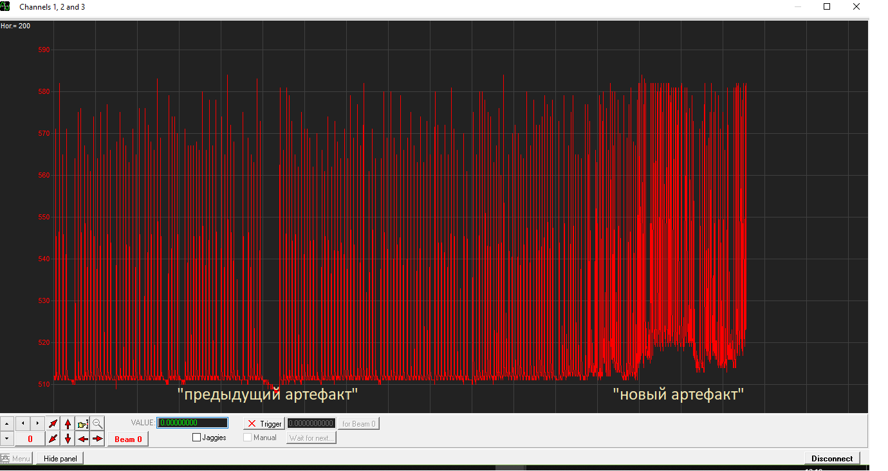The image size is (888, 471).
Task: Close the Channels 1, 2 and 3 window
Action: pos(856,7)
